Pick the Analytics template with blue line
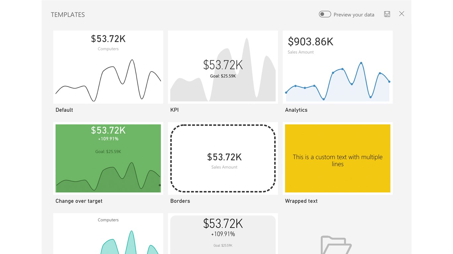 pos(338,67)
